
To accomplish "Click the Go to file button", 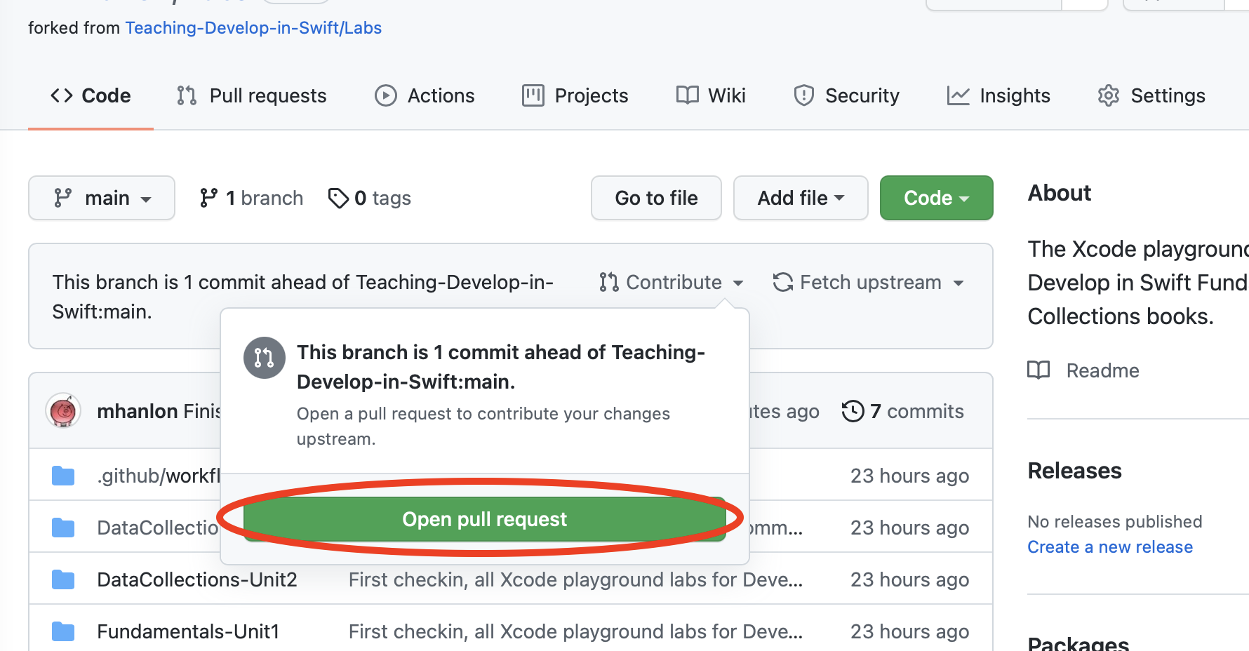I will [x=656, y=198].
